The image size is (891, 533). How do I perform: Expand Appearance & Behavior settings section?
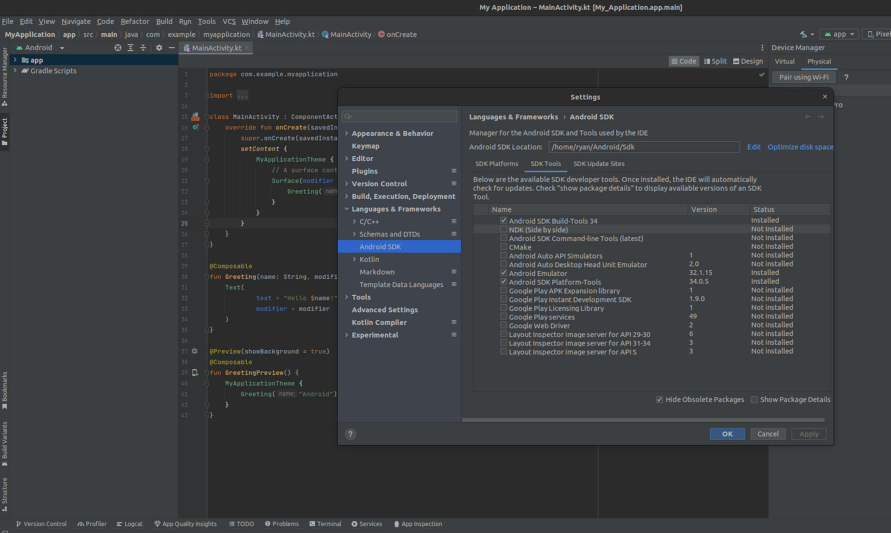[x=347, y=133]
